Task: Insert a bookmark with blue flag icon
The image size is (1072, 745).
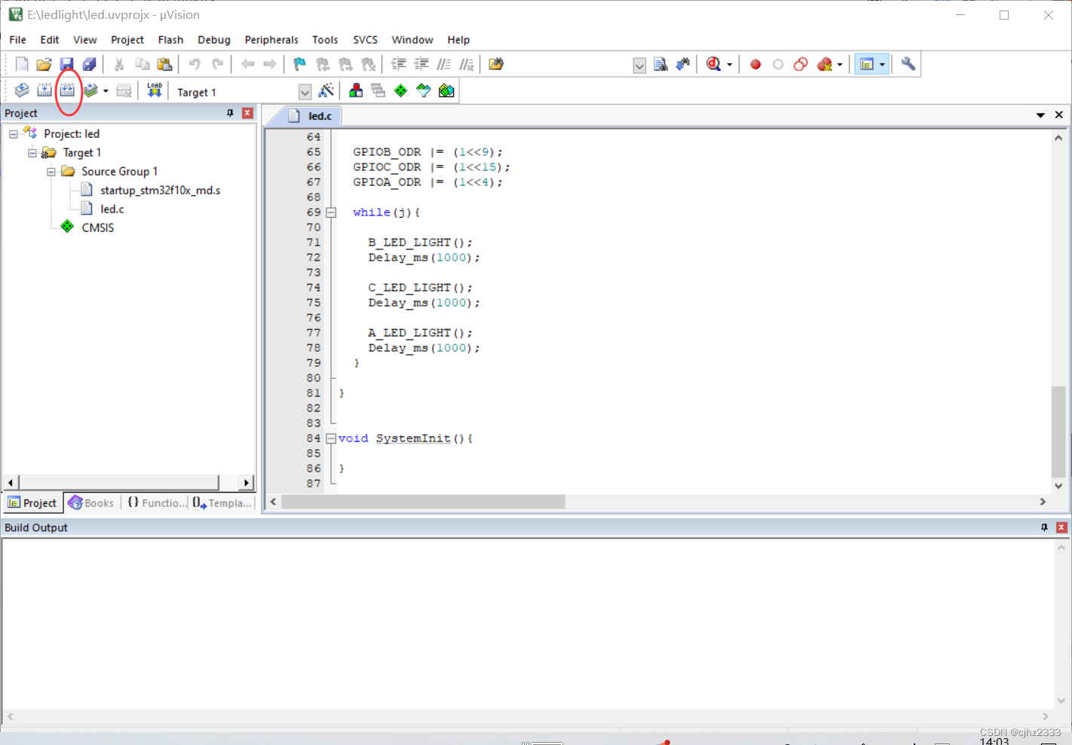Action: point(300,65)
